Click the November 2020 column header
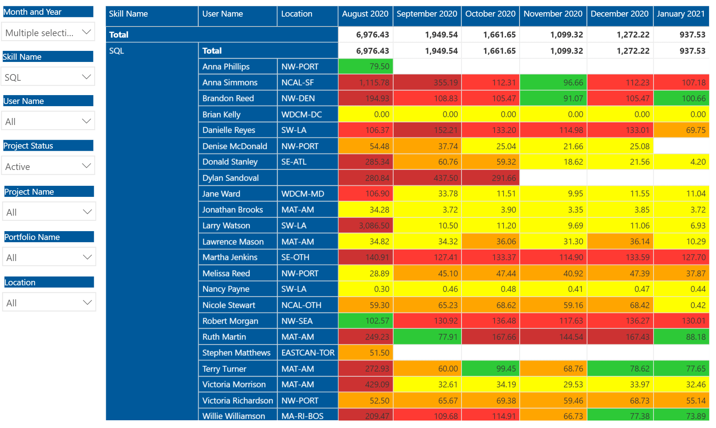Image resolution: width=716 pixels, height=428 pixels. click(552, 14)
